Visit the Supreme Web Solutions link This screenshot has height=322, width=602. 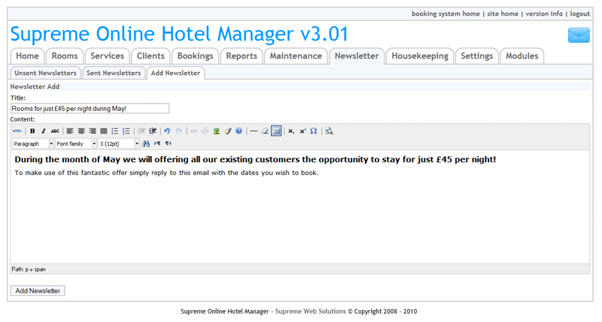click(311, 311)
